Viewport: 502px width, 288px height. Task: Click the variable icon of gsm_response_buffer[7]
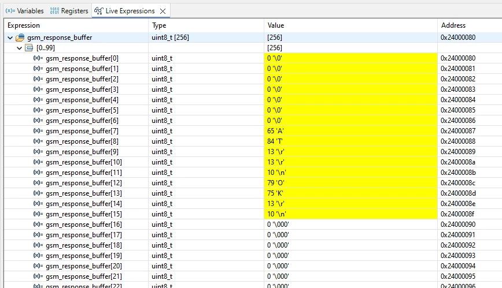38,131
